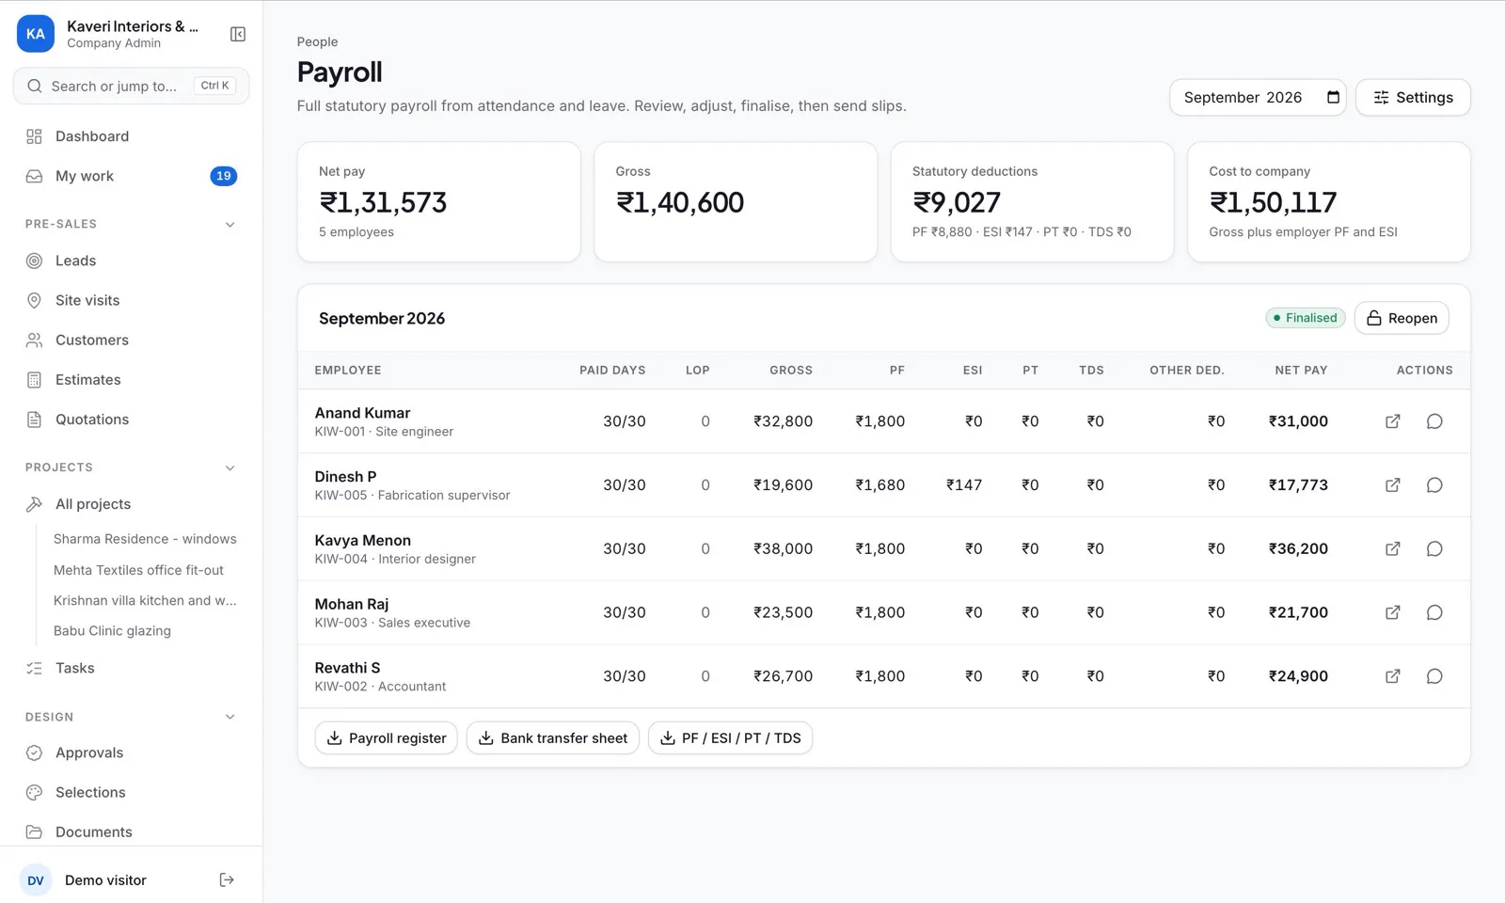Download PF / ESI / PT / TDS file

[x=730, y=738]
